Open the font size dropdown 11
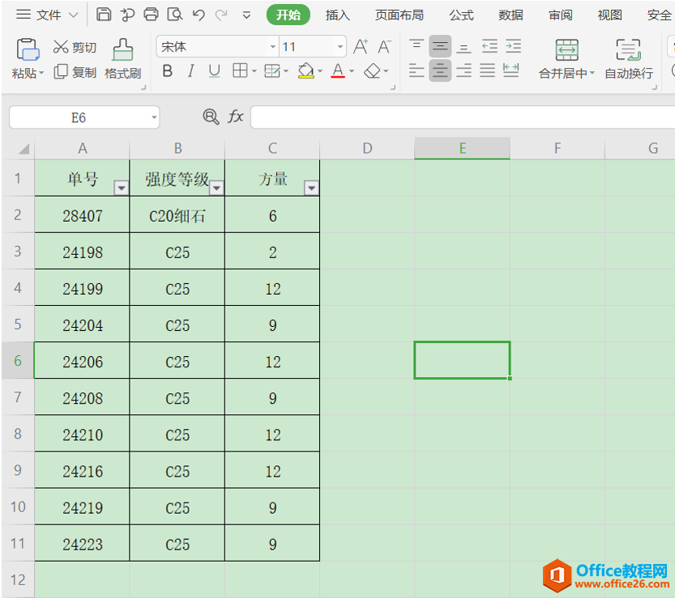Image resolution: width=675 pixels, height=598 pixels. tap(340, 46)
